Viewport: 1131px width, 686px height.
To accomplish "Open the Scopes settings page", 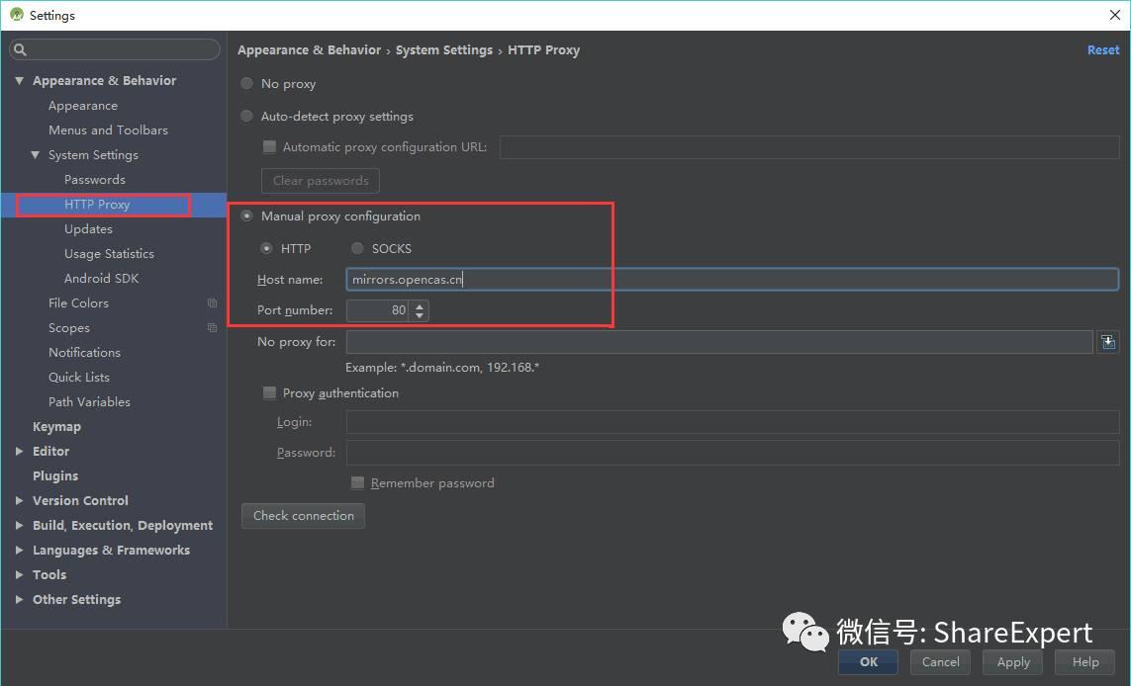I will click(x=69, y=328).
